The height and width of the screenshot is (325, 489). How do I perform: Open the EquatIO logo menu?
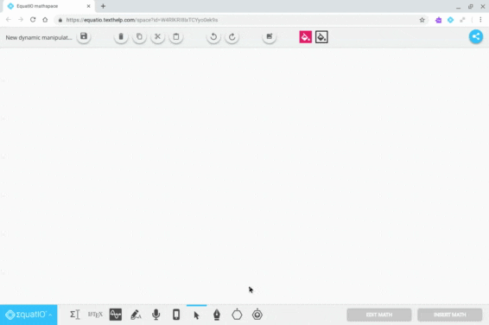29,315
